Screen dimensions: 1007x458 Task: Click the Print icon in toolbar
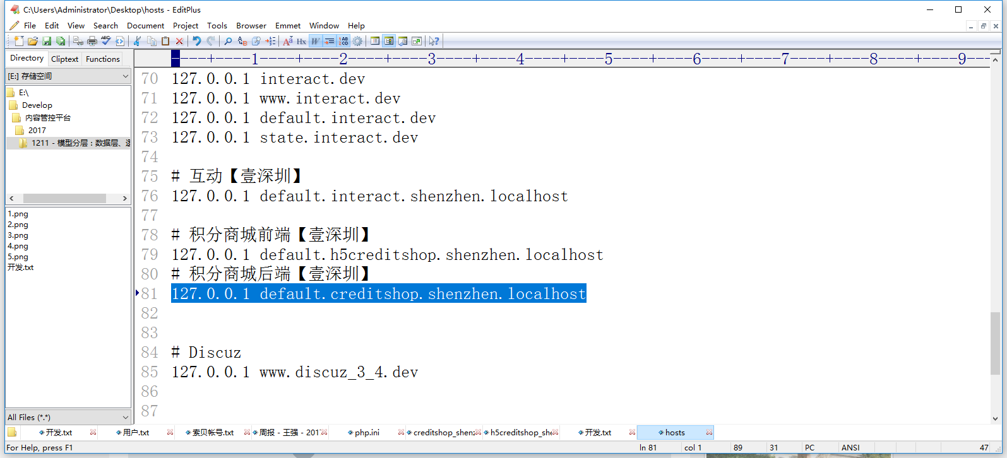coord(92,41)
